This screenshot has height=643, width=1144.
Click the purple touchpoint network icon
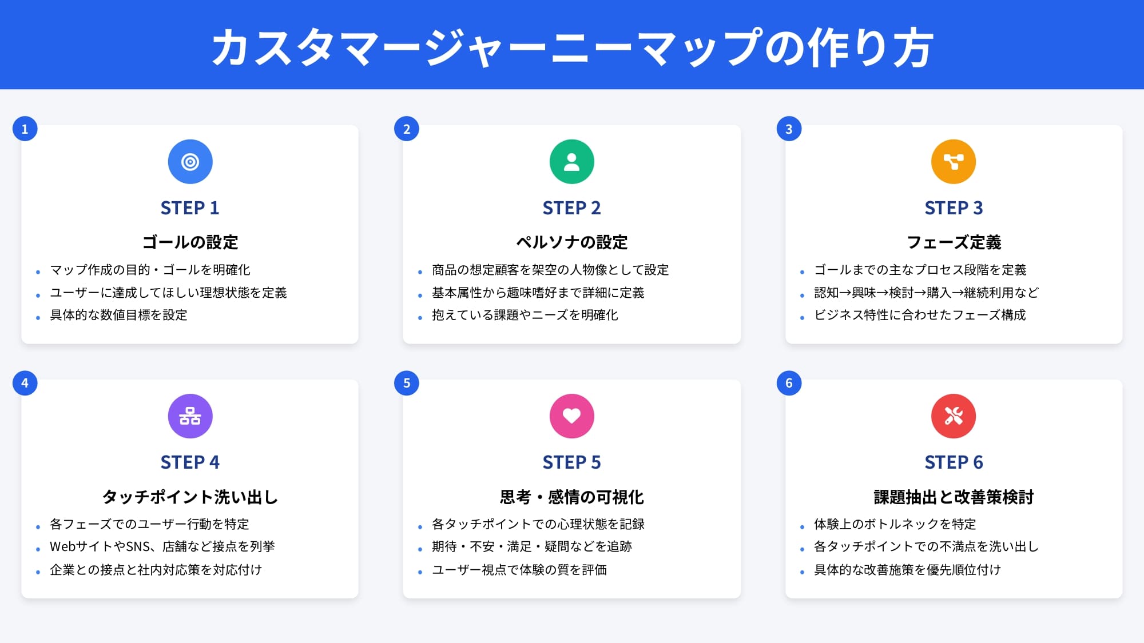pos(190,416)
